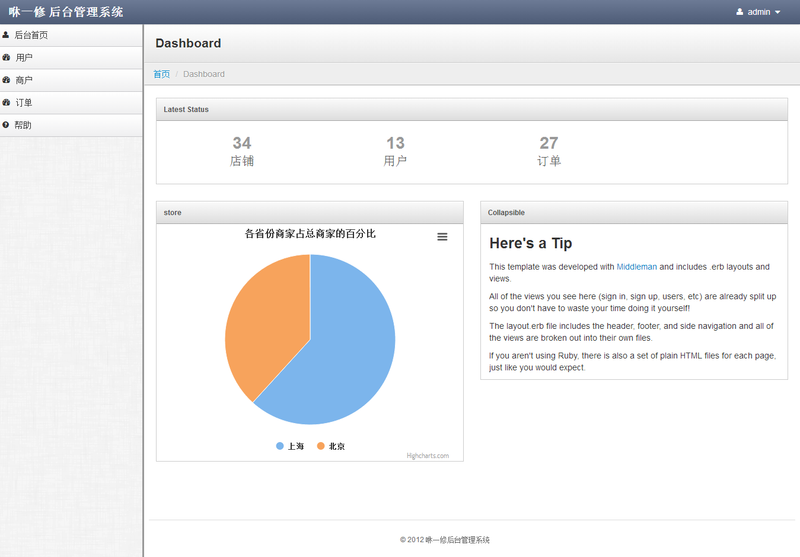The image size is (800, 557).
Task: Expand the admin dropdown caret
Action: pos(777,12)
